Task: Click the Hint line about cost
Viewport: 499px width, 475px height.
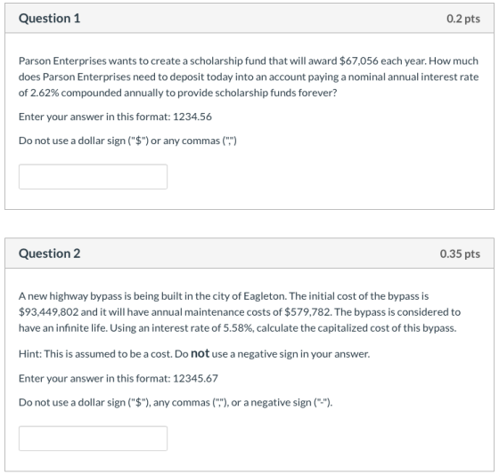Action: coord(194,354)
